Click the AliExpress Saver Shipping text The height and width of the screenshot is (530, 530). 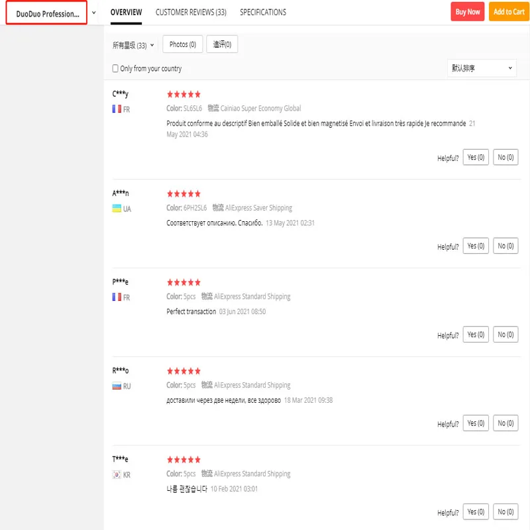coord(258,208)
